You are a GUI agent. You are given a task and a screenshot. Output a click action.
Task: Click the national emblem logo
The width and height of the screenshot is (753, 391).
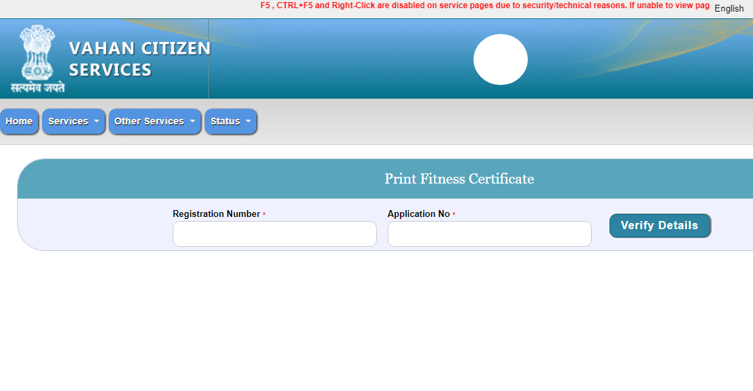click(37, 59)
